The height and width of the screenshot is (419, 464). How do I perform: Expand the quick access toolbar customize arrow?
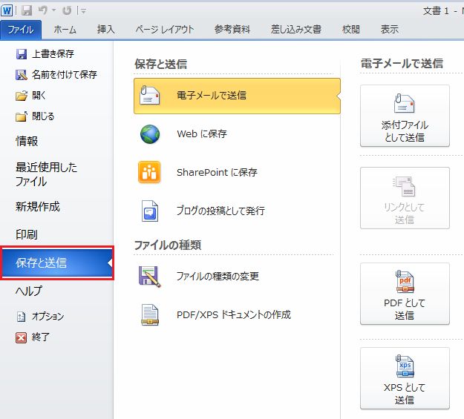click(84, 11)
